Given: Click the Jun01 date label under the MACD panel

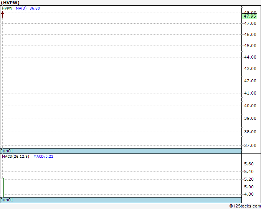Looking at the screenshot, I should pyautogui.click(x=7, y=200).
